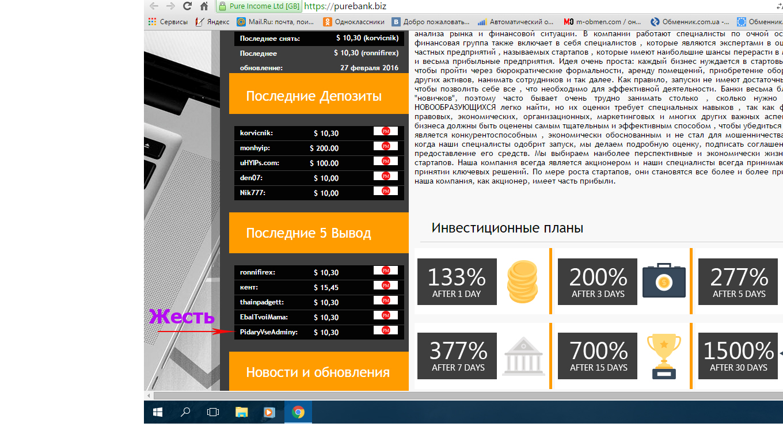Image resolution: width=783 pixels, height=442 pixels.
Task: Open the Яндекс bookmark
Action: [212, 22]
